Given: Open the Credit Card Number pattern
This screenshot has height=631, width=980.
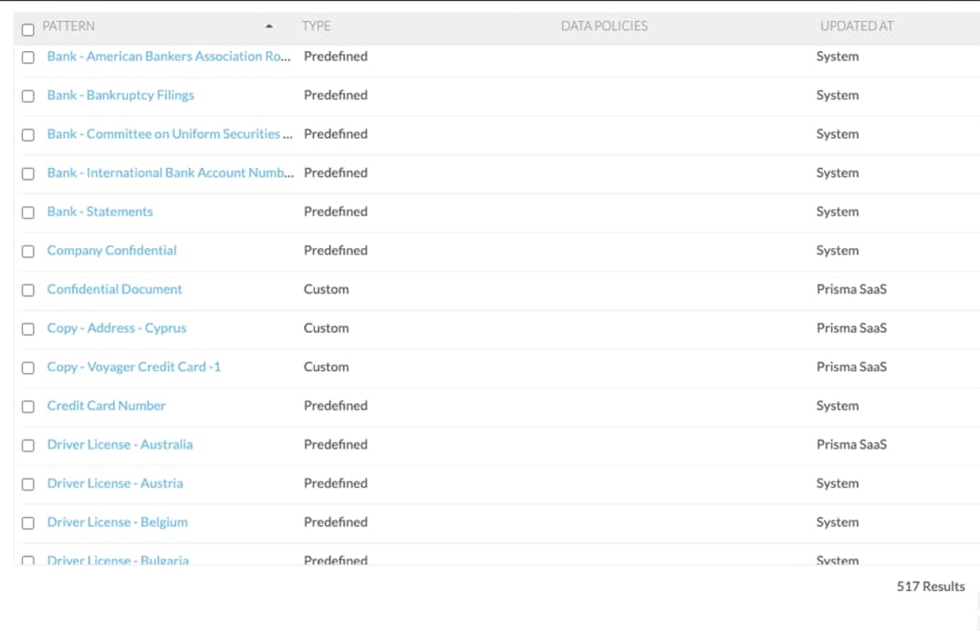Looking at the screenshot, I should tap(107, 407).
